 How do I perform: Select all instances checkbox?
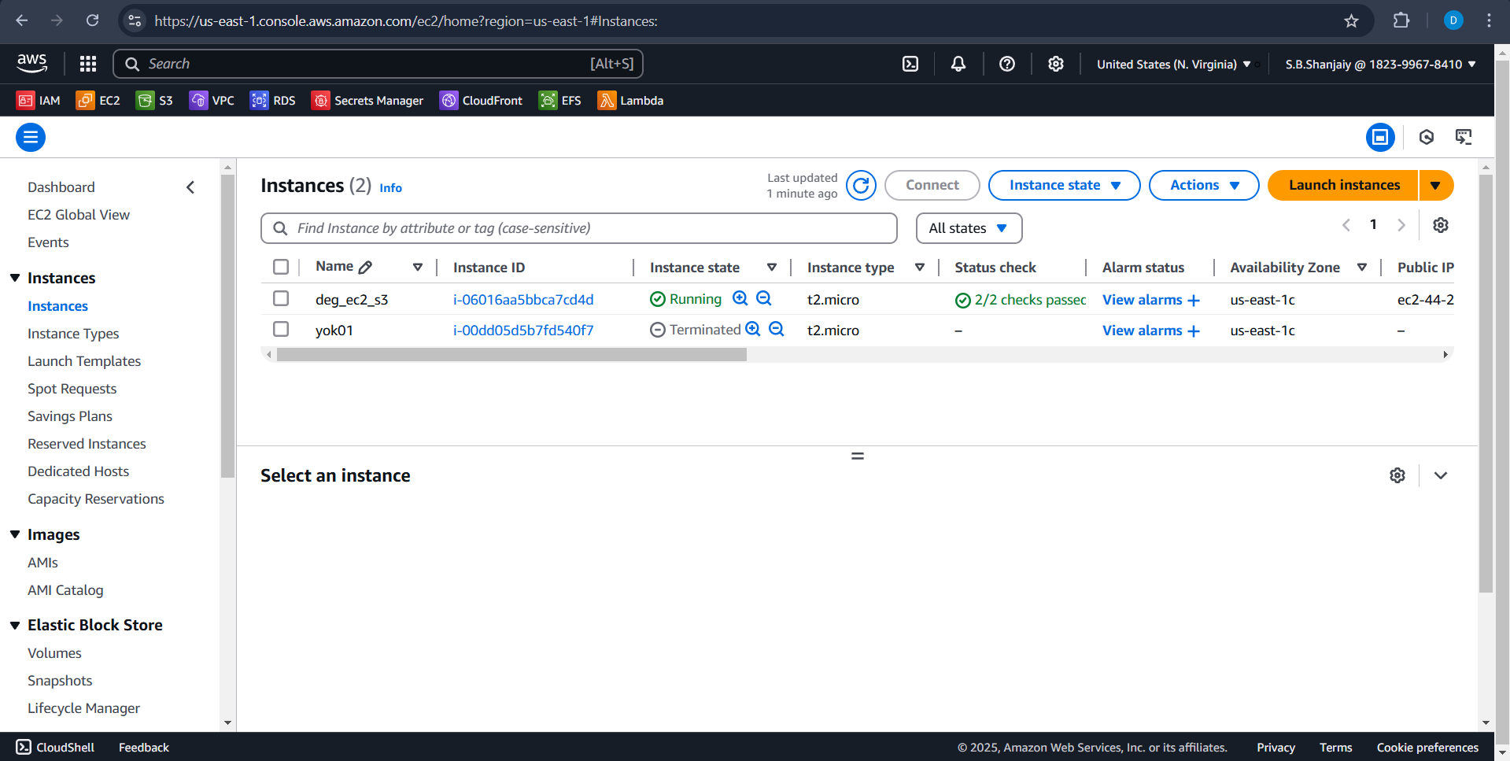pos(281,267)
